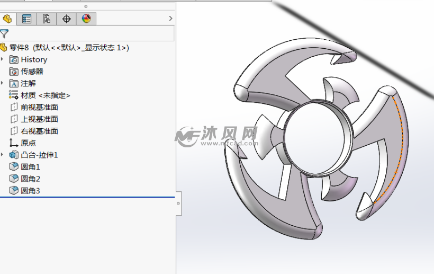Viewport: 434px width, 274px height.
Task: Click the 注解 annotations folder icon
Action: [x=14, y=83]
